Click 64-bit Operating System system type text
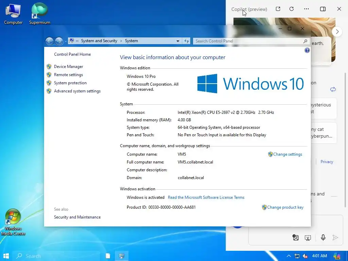The width and height of the screenshot is (348, 261). click(x=219, y=127)
